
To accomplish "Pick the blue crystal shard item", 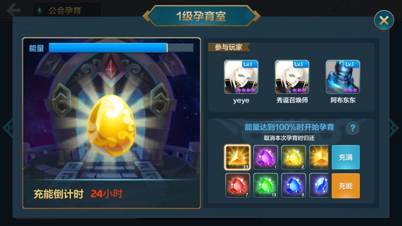I will [x=319, y=185].
